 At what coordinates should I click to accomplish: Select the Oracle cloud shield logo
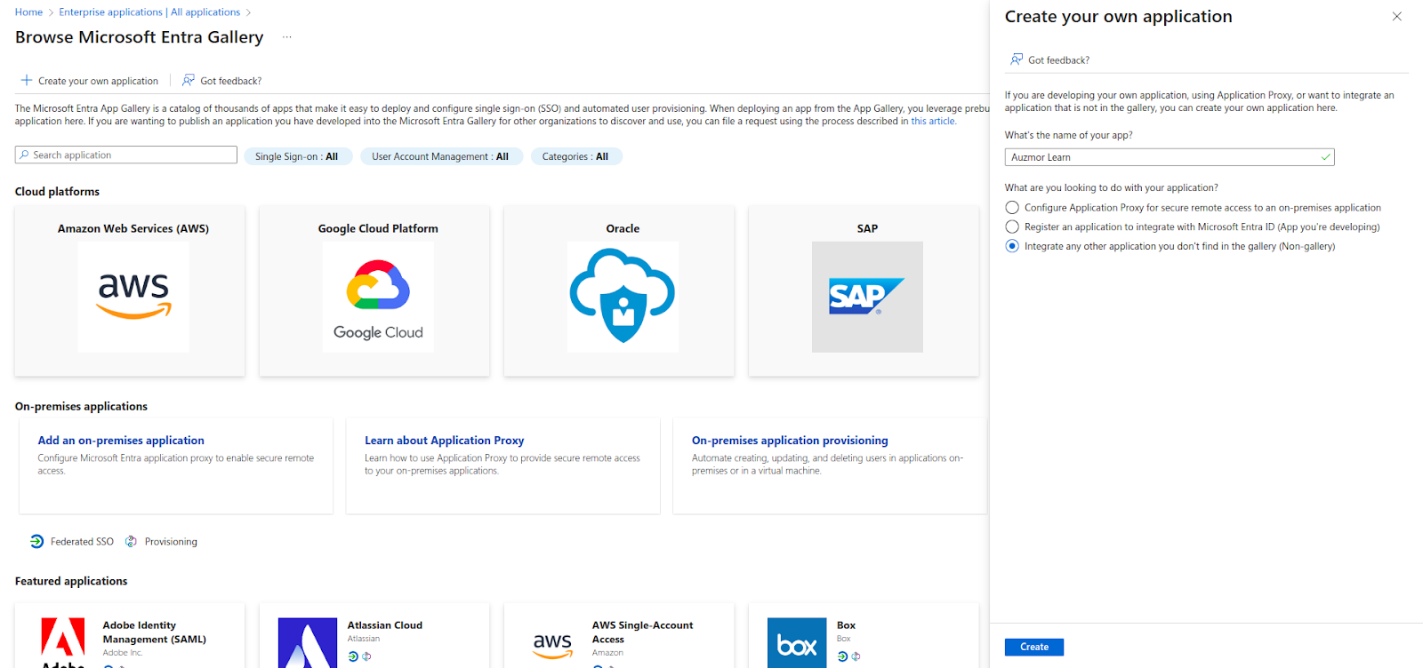point(623,297)
